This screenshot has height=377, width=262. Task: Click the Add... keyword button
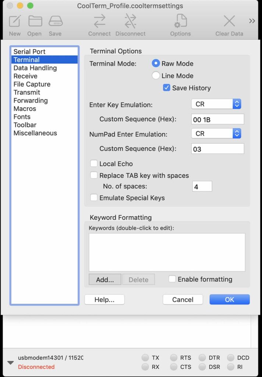click(x=105, y=280)
